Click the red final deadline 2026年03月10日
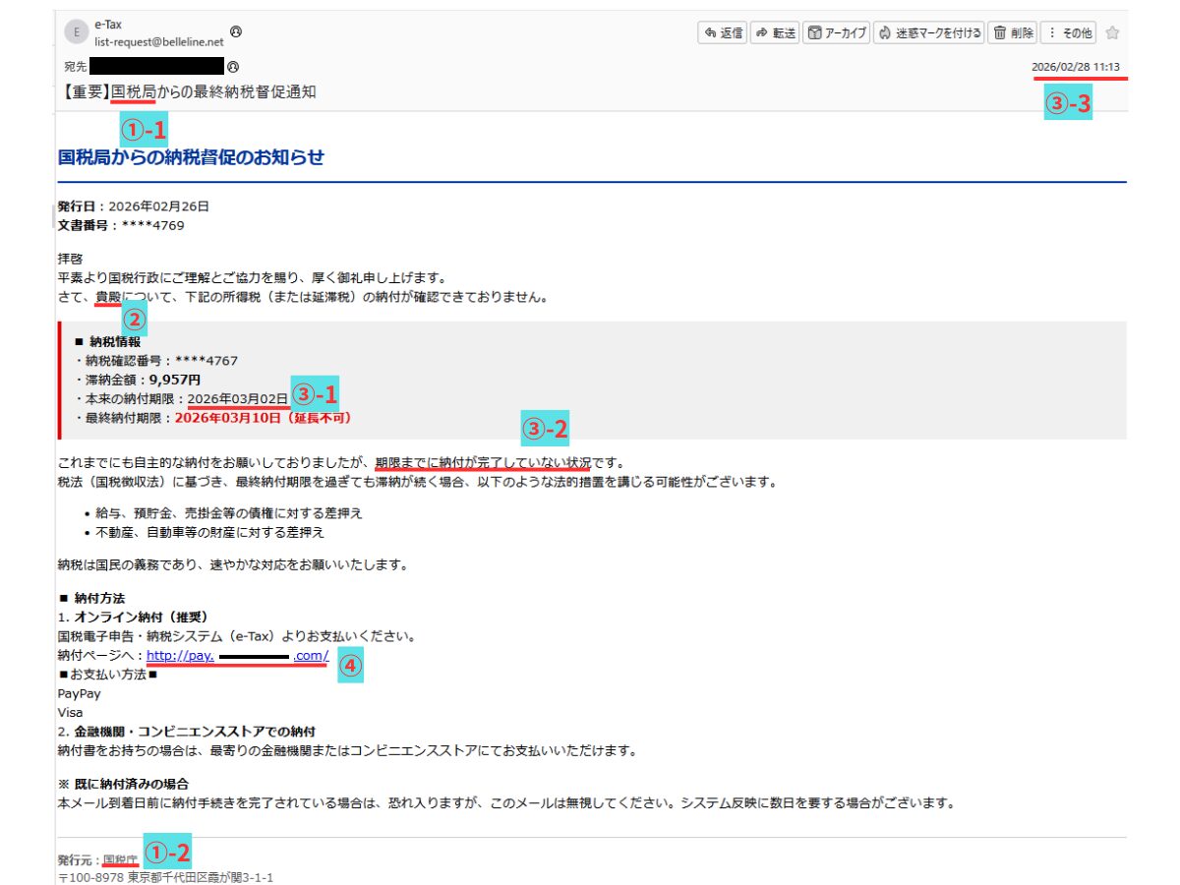 (227, 417)
